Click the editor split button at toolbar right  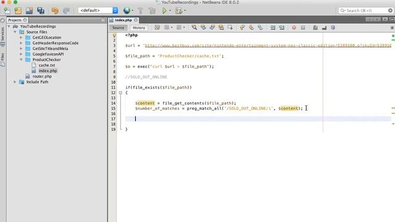point(392,28)
